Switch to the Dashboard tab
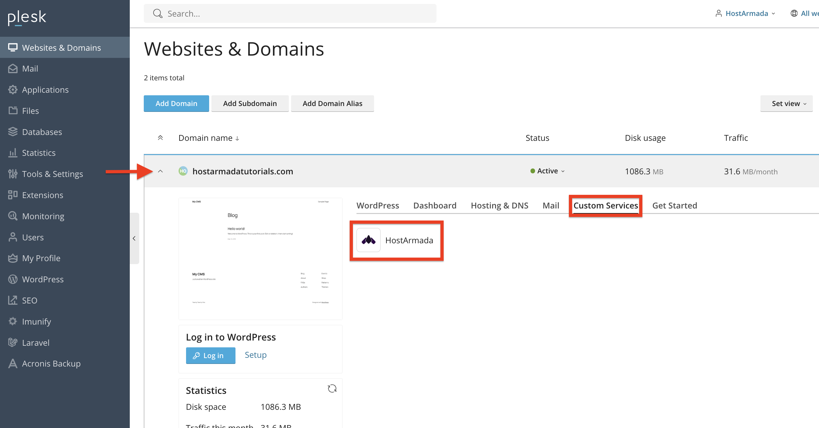Image resolution: width=819 pixels, height=428 pixels. coord(435,206)
